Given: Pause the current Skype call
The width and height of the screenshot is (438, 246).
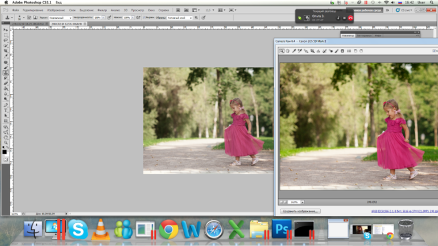Looking at the screenshot, I should click(x=344, y=18).
